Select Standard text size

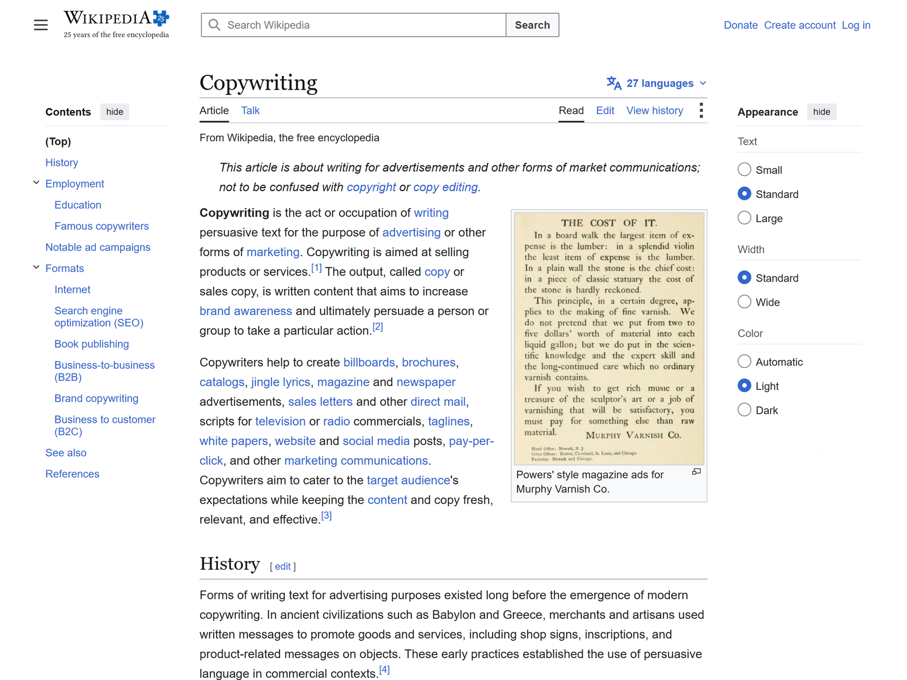(744, 194)
